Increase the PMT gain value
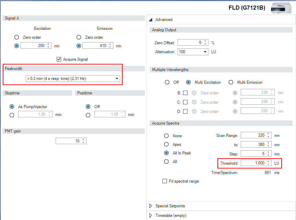Image resolution: width=296 pixels, height=220 pixels. coord(83,139)
